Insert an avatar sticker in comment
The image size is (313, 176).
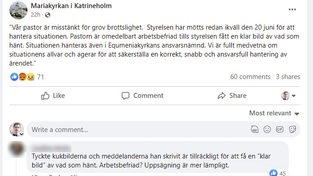(255, 129)
